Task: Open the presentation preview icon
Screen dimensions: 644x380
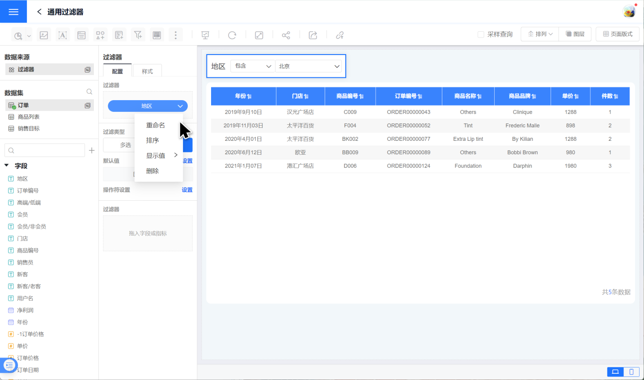Action: [x=205, y=35]
